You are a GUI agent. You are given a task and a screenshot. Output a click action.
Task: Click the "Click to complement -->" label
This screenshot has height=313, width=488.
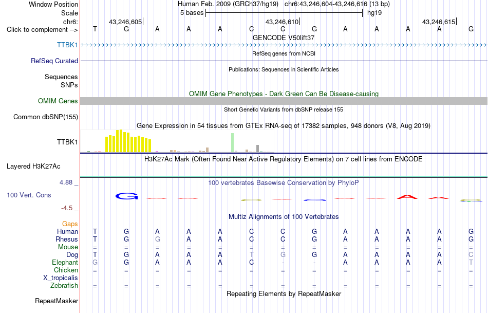click(42, 30)
